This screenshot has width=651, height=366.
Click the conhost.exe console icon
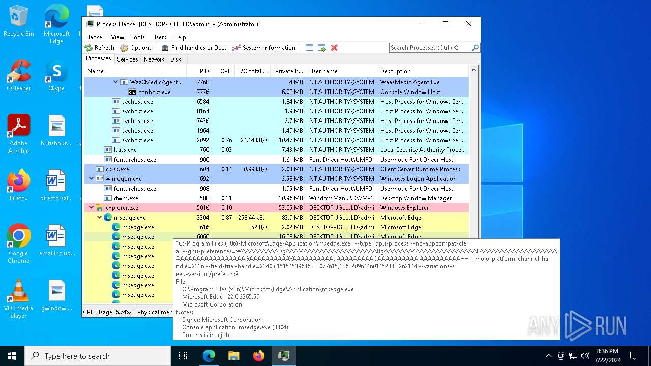[x=132, y=92]
